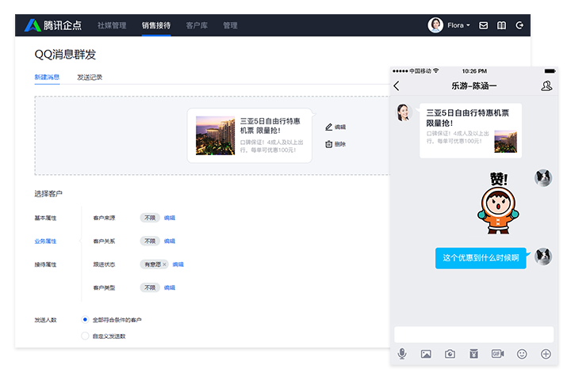Tap the plus icon for more options
The width and height of the screenshot is (571, 380).
coord(546,354)
